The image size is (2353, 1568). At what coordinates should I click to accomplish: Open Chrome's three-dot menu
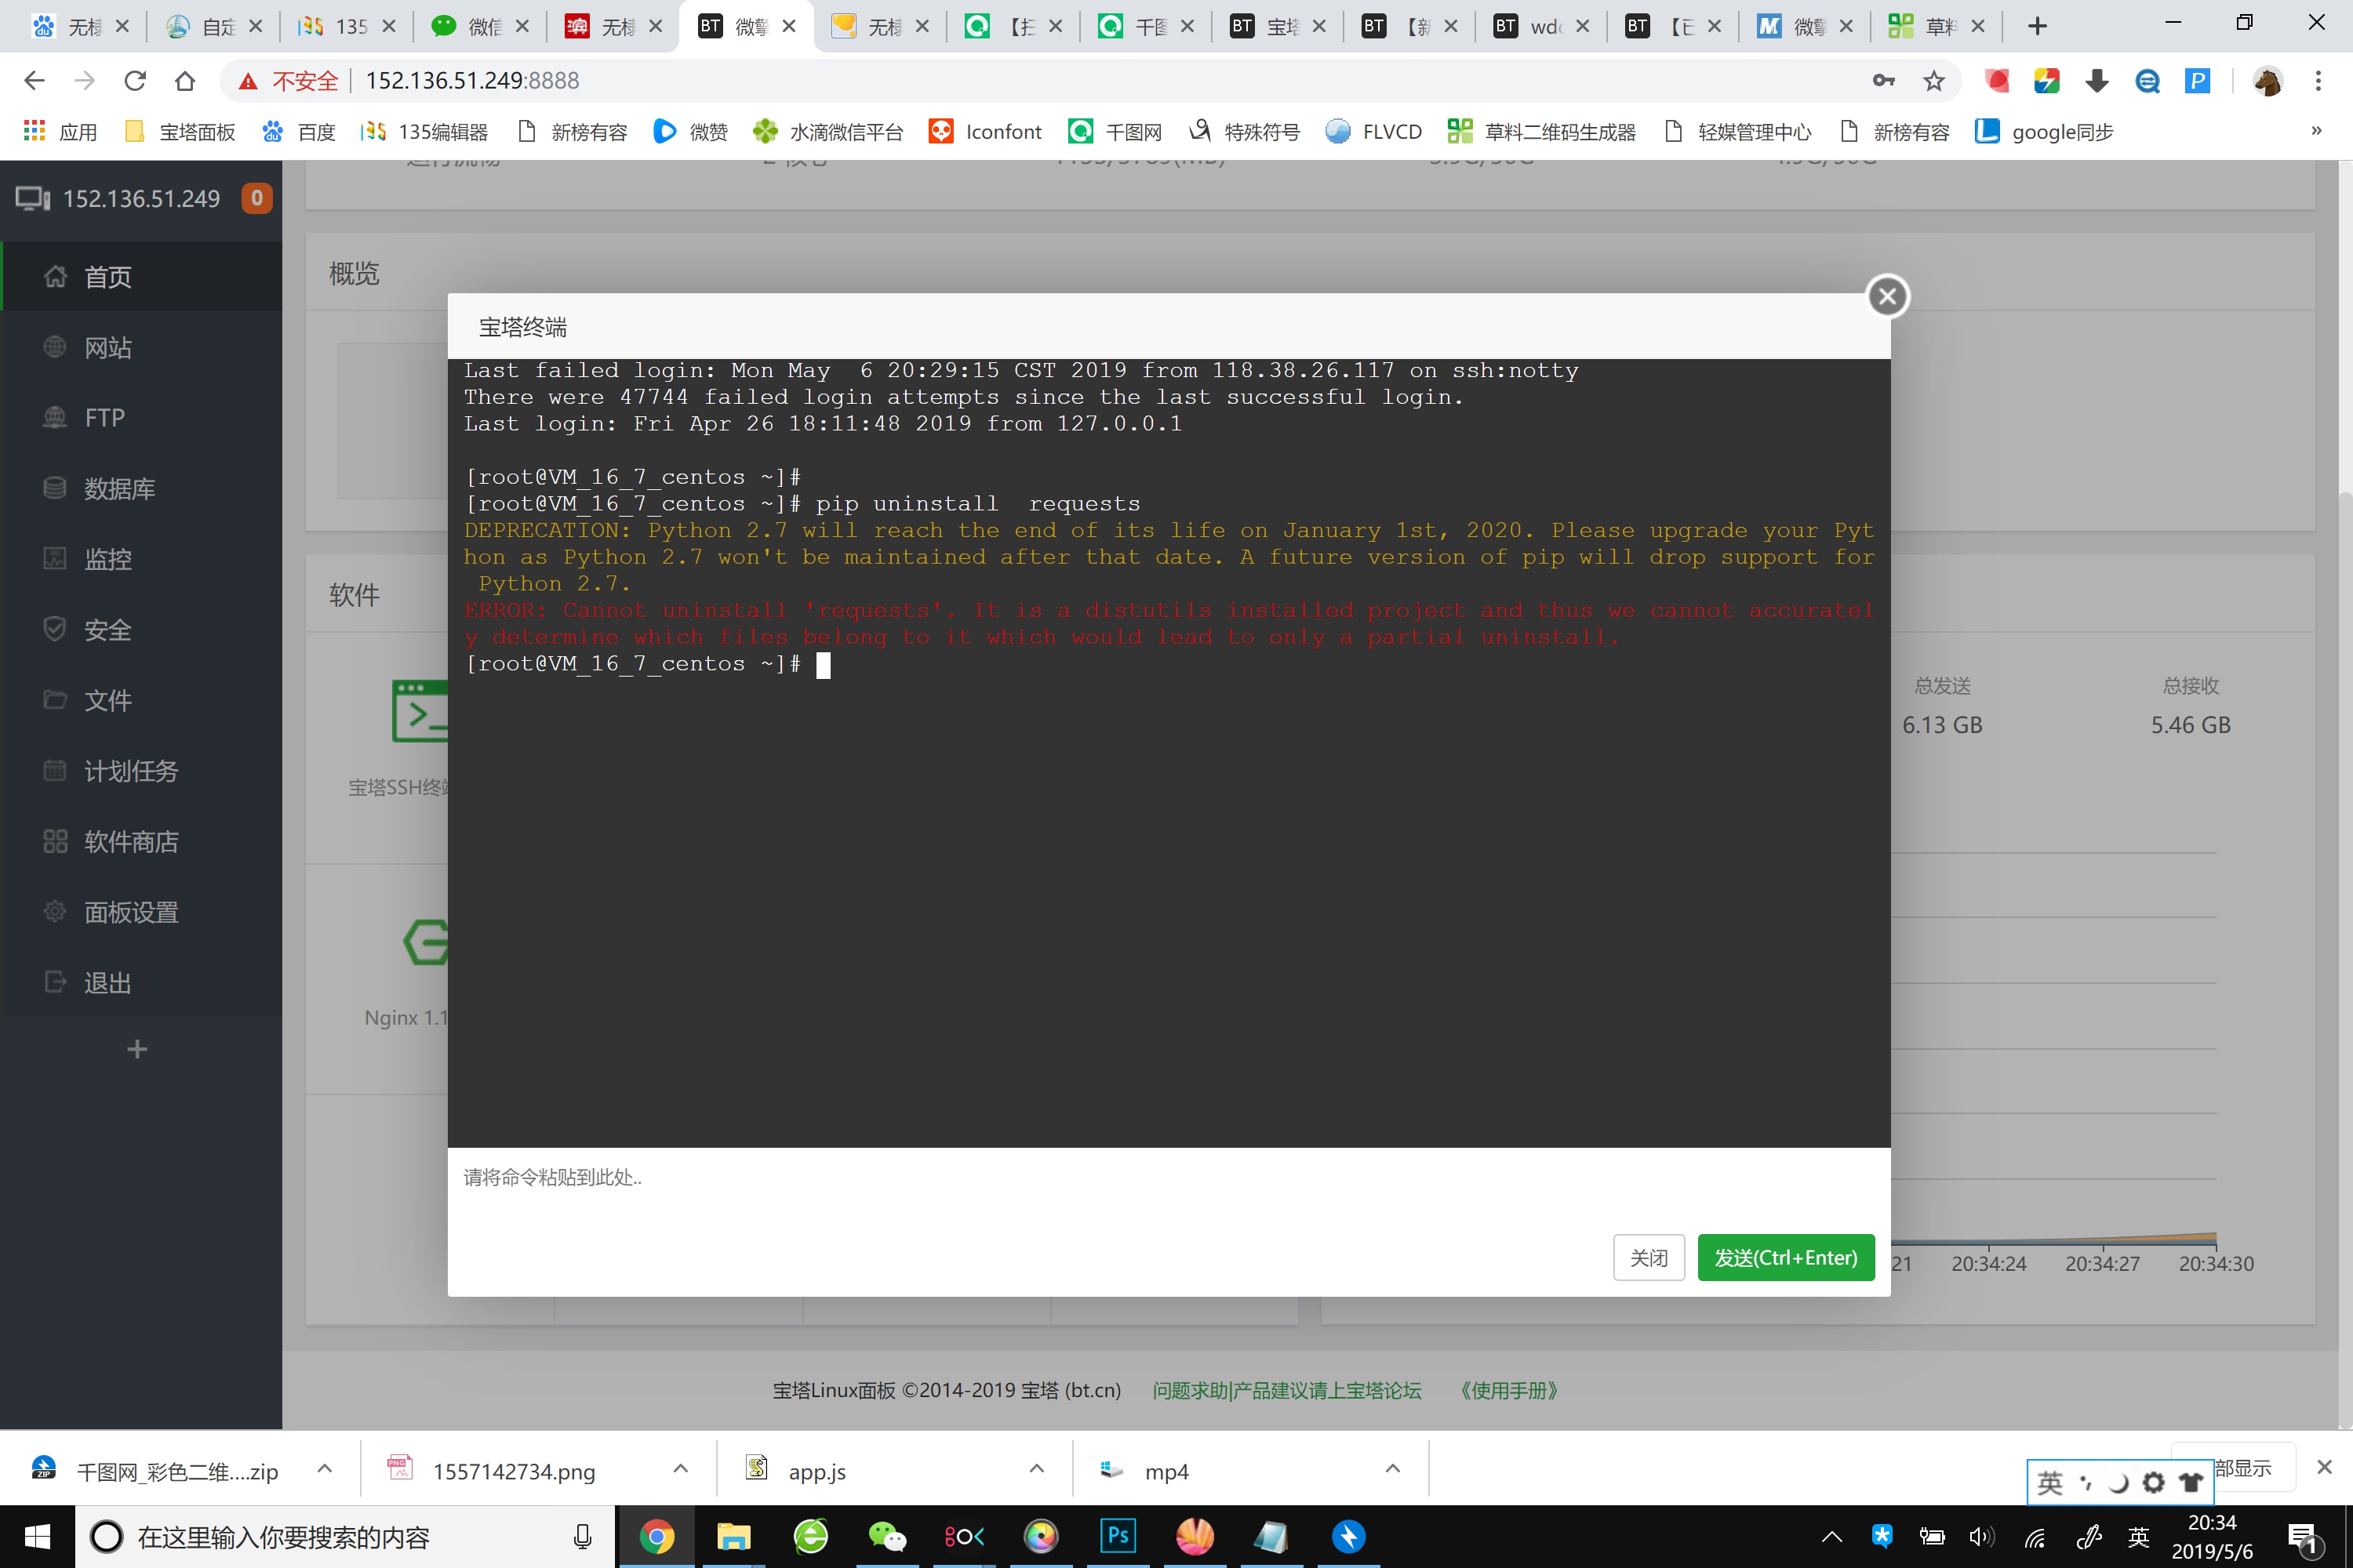(x=2318, y=80)
